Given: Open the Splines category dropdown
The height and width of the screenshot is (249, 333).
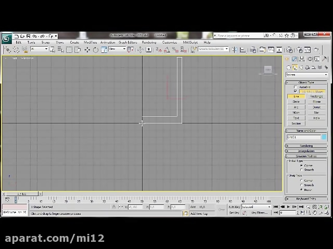Looking at the screenshot, I should coord(306,75).
